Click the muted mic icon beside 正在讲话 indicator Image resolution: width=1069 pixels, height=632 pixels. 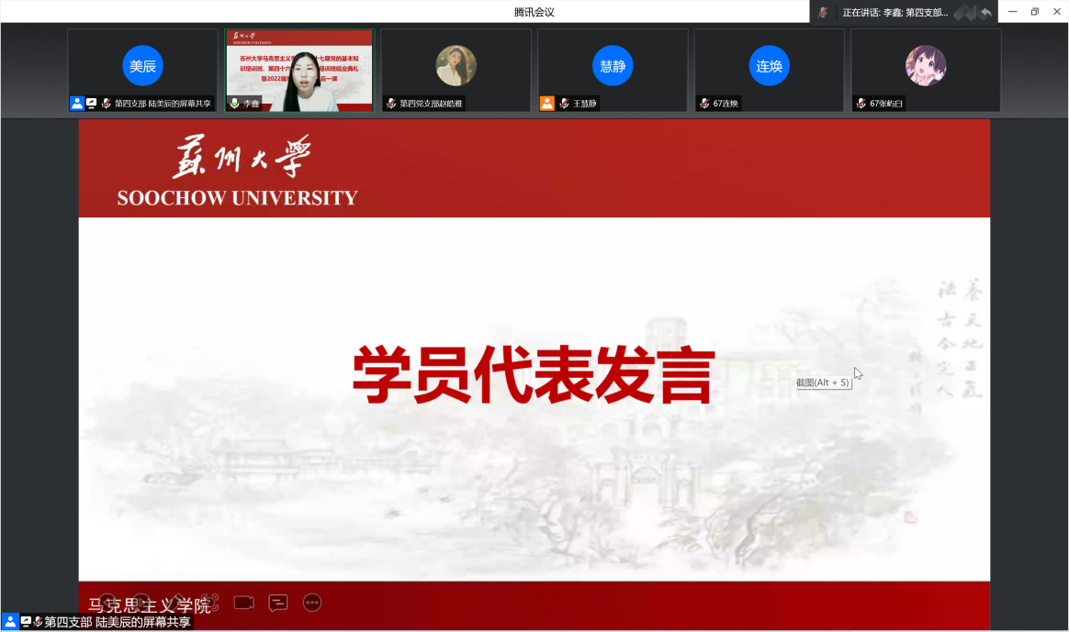point(824,12)
